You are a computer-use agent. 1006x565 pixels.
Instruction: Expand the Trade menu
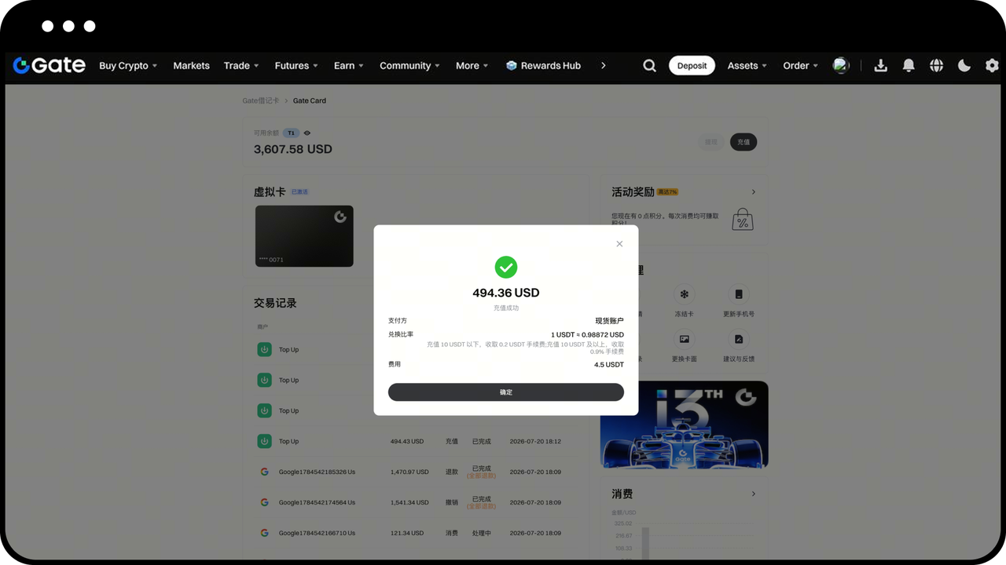(x=241, y=66)
